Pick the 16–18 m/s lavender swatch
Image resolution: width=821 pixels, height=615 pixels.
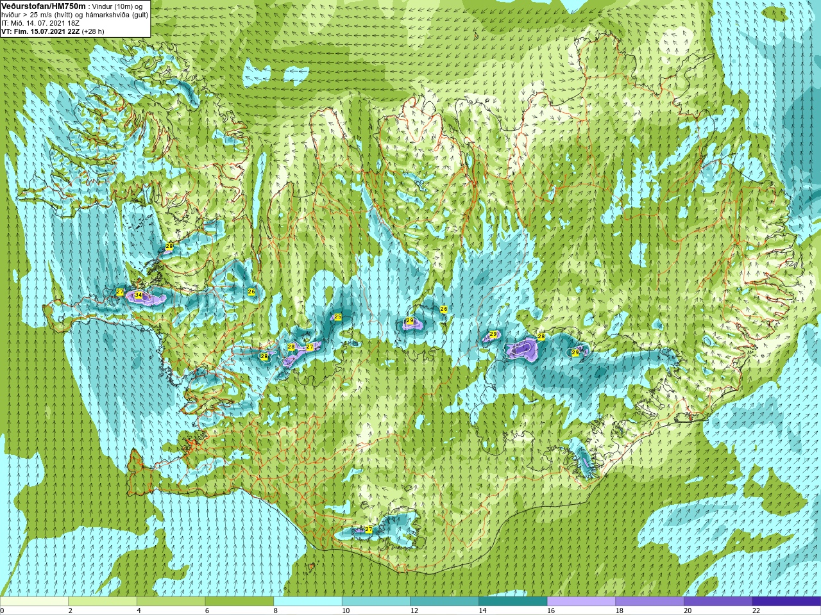[581, 602]
